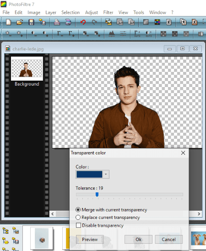Open a file with the folder icon
This screenshot has width=206, height=251.
coord(20,22)
